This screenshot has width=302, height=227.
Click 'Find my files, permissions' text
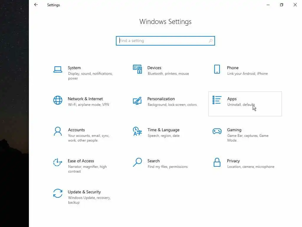click(168, 167)
